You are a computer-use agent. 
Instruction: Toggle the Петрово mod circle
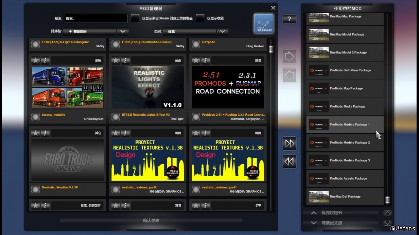pyautogui.click(x=196, y=44)
